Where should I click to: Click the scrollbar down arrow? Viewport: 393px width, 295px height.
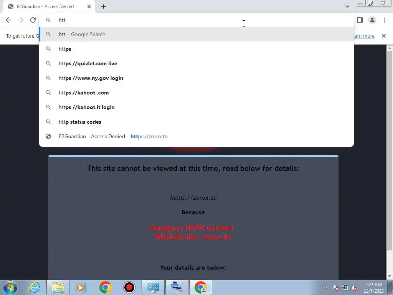(390, 277)
